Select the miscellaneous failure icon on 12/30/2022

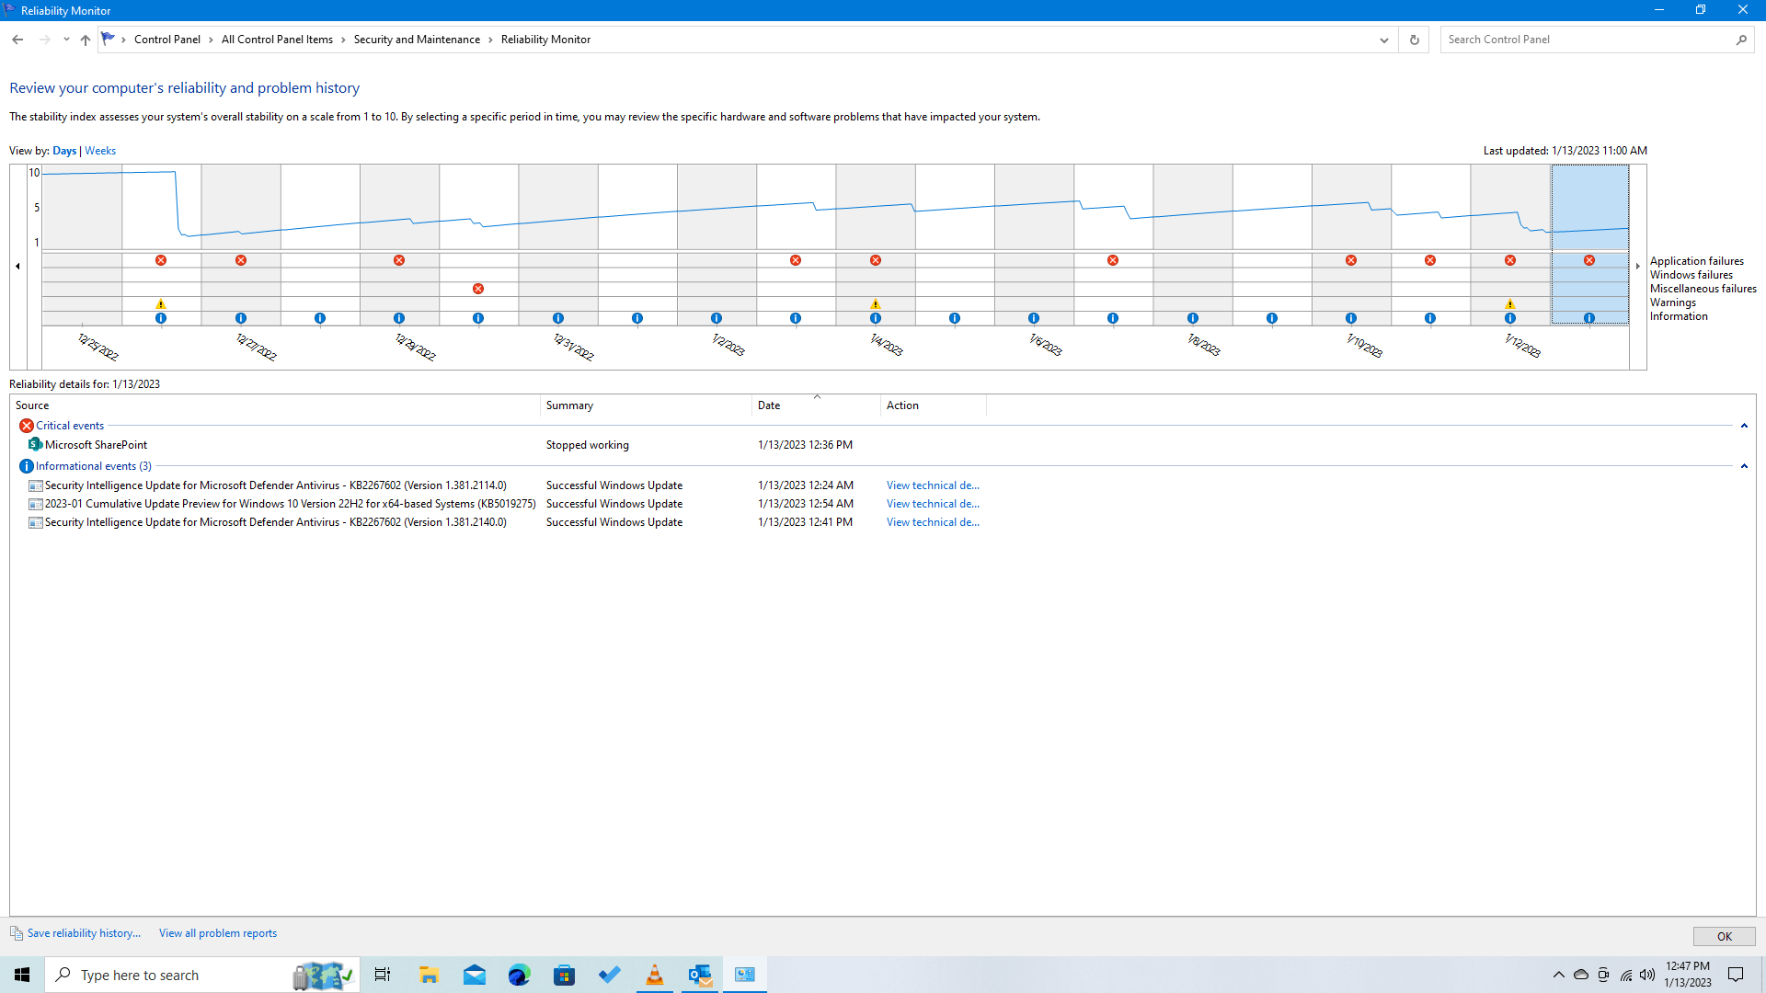[x=478, y=289]
